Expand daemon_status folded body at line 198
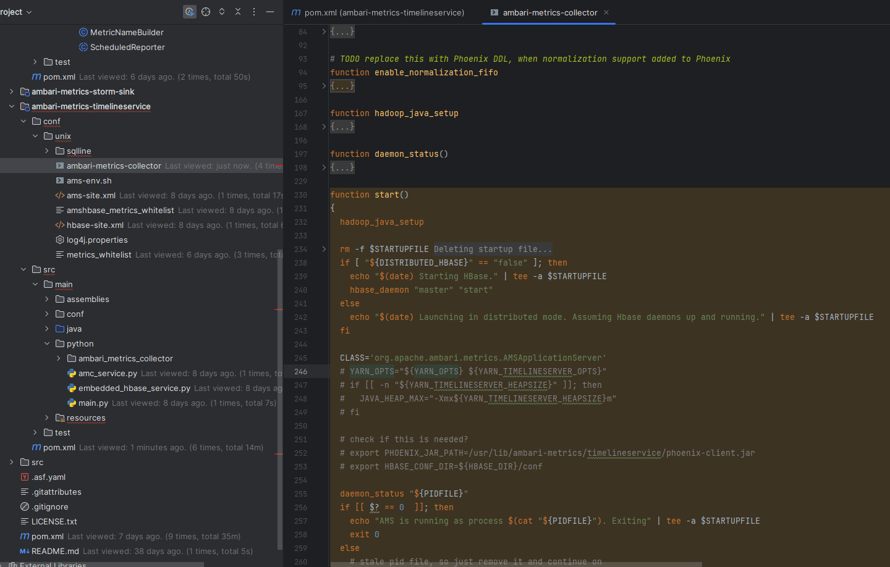Screen dimensions: 890x567 point(324,167)
